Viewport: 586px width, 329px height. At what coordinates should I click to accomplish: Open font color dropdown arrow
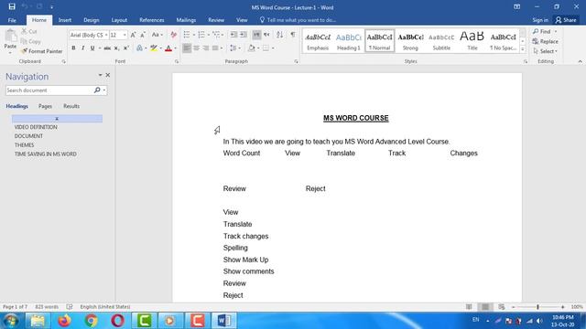tap(175, 48)
